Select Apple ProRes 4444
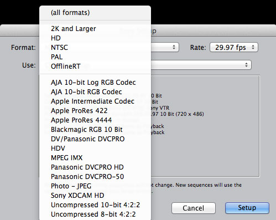 [95, 120]
